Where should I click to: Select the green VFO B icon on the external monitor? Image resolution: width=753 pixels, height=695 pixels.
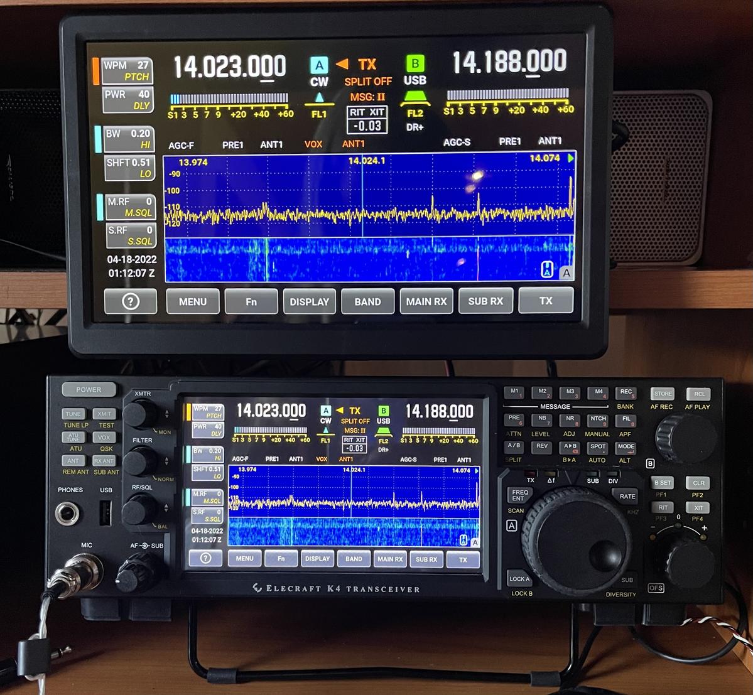(414, 63)
